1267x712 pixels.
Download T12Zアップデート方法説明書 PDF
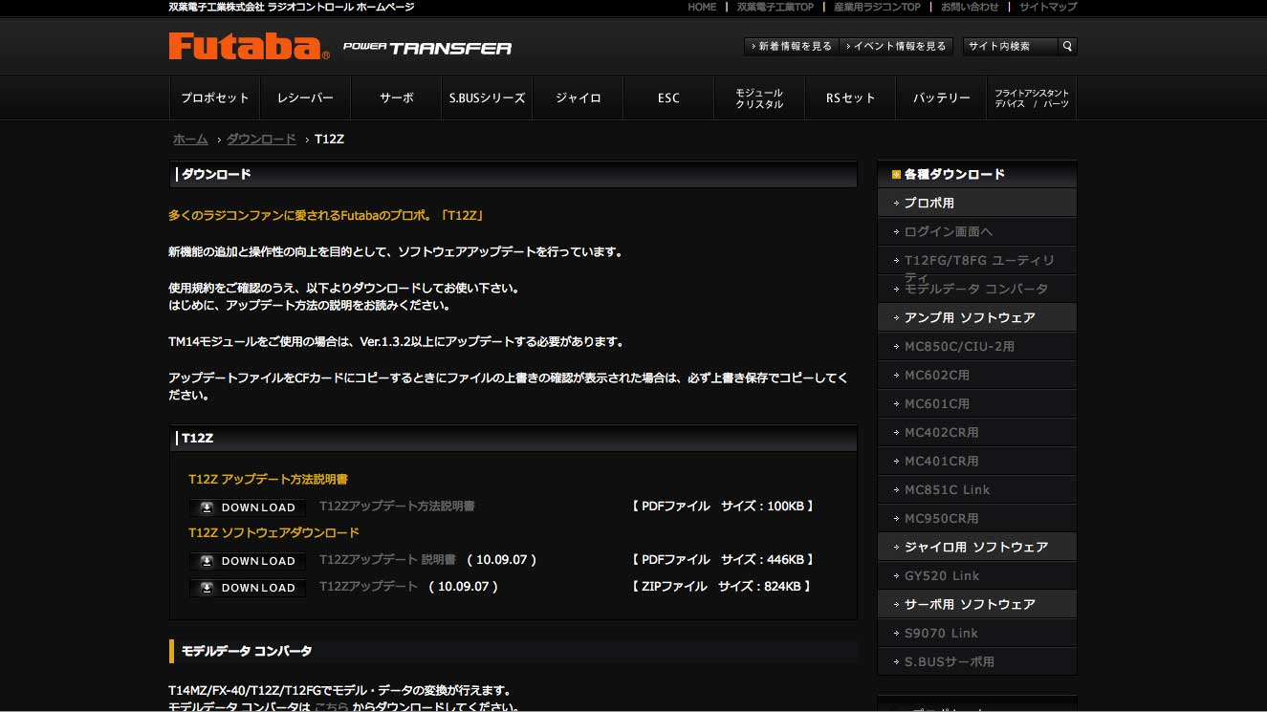248,507
